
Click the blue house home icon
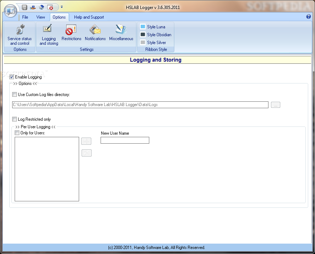coord(42,8)
